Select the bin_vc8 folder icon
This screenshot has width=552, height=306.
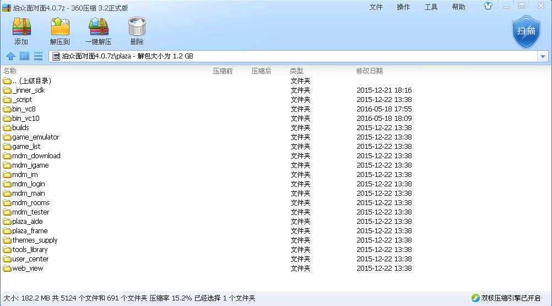point(7,109)
